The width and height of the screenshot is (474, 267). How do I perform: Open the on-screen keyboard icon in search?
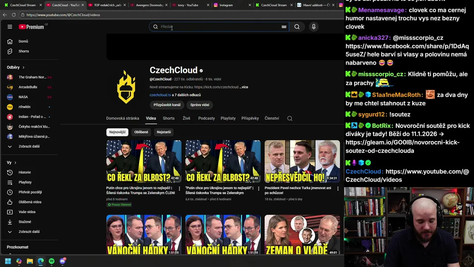pyautogui.click(x=284, y=27)
